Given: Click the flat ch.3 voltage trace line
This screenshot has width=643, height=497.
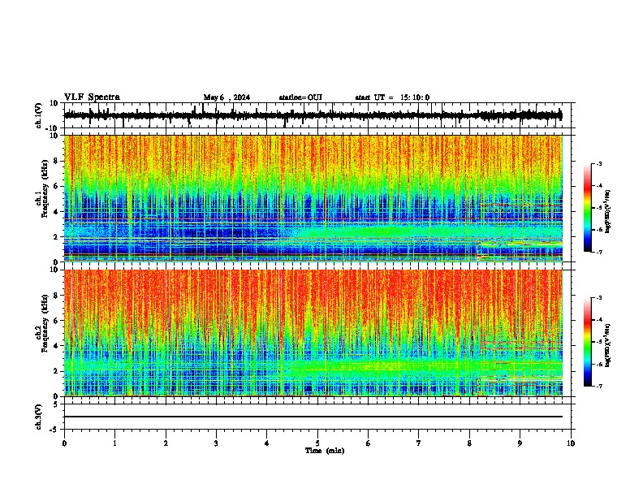Looking at the screenshot, I should click(x=313, y=417).
